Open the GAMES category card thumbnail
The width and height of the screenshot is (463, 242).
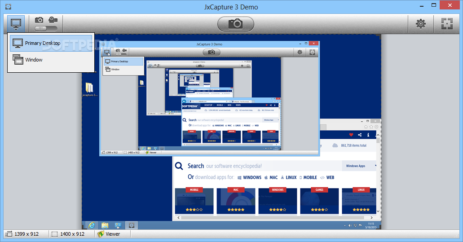click(319, 201)
